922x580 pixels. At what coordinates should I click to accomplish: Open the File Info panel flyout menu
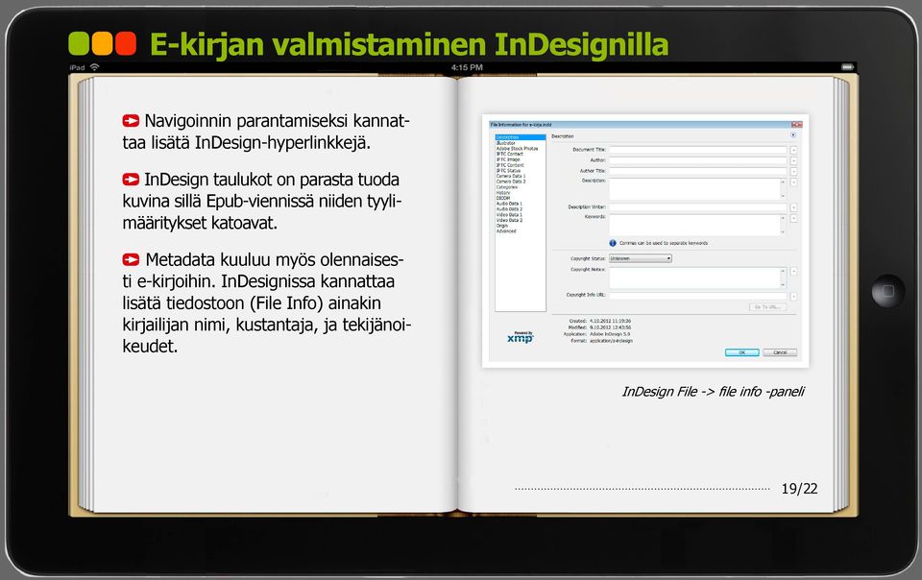pos(793,135)
